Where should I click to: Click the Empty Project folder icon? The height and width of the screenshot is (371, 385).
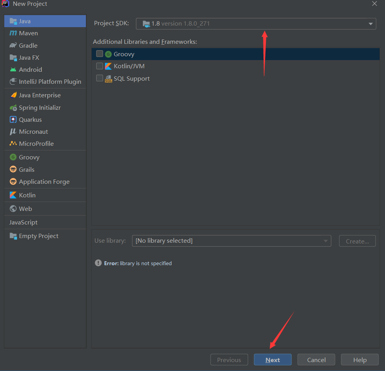[13, 236]
